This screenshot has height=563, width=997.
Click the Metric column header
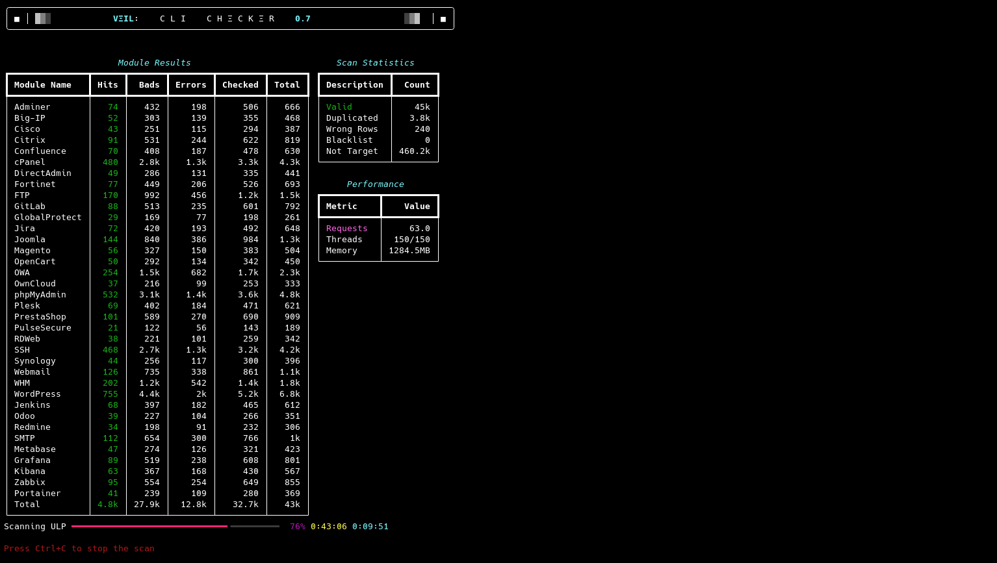point(342,206)
